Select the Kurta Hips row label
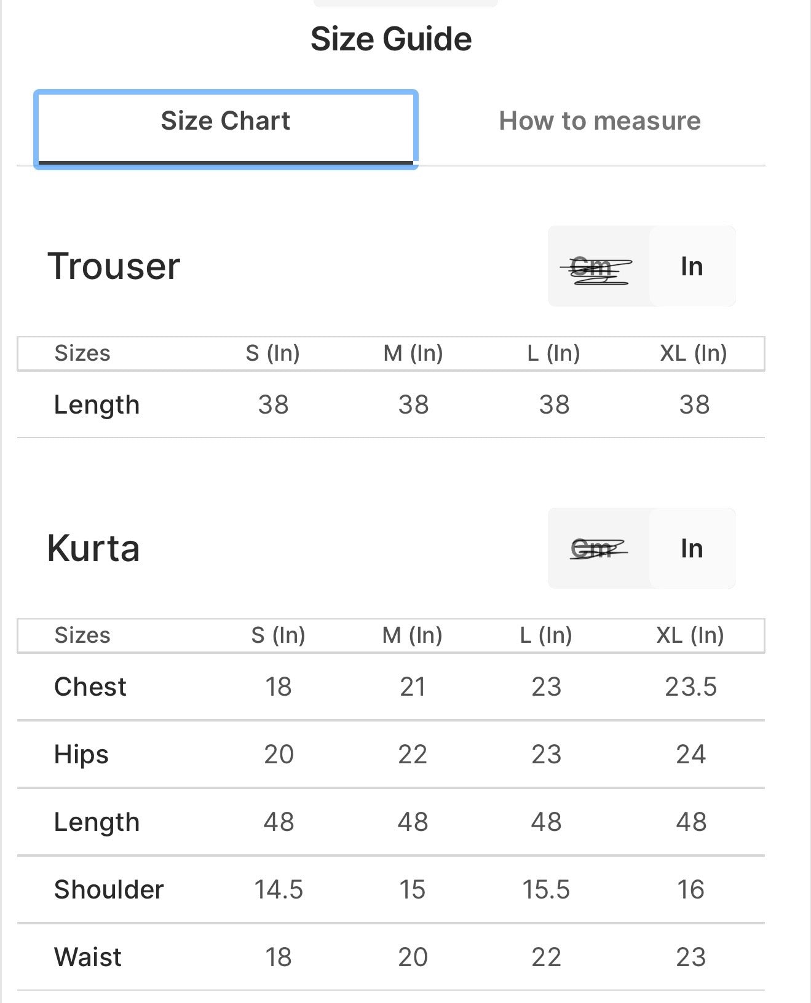This screenshot has height=1003, width=811. point(81,755)
